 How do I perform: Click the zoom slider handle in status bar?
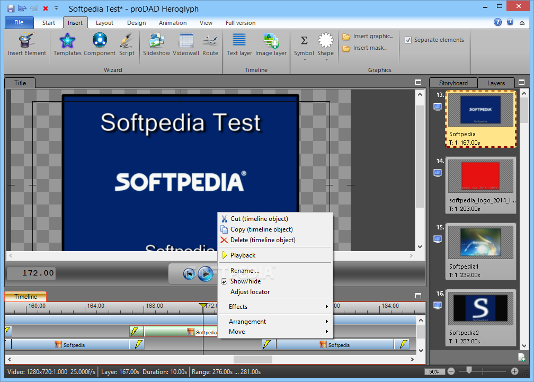click(469, 370)
